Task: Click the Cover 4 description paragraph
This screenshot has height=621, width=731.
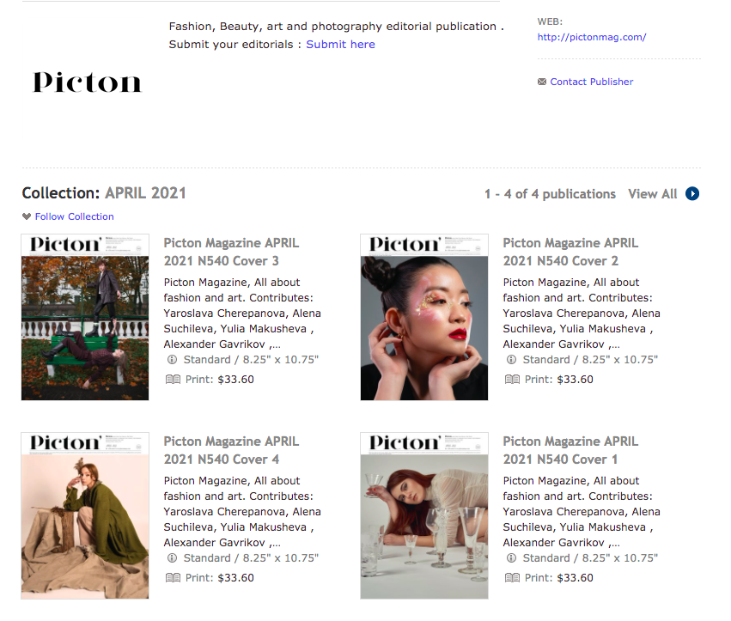Action: [x=242, y=511]
